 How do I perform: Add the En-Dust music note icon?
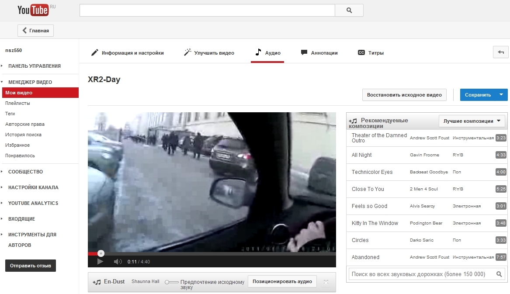(97, 282)
